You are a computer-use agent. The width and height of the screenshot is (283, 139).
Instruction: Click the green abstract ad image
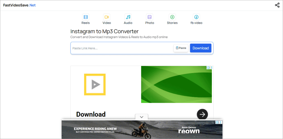[x=176, y=84]
